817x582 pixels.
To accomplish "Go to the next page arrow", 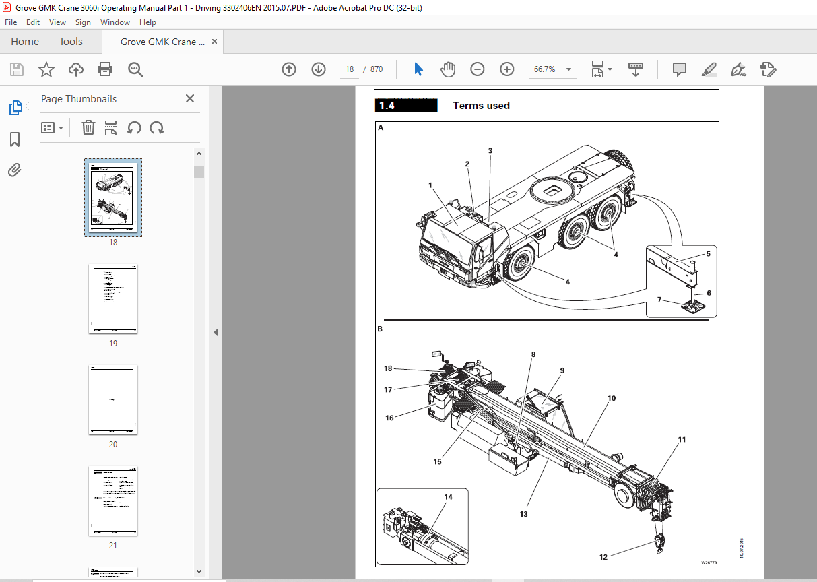I will (x=319, y=69).
